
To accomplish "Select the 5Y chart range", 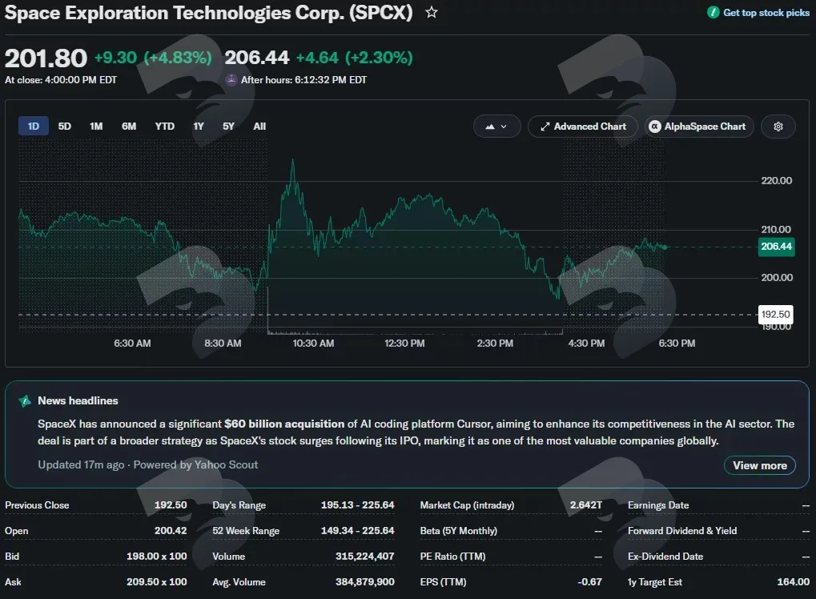I will tap(228, 126).
